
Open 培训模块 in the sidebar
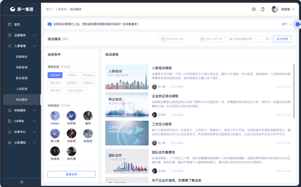coord(22,100)
